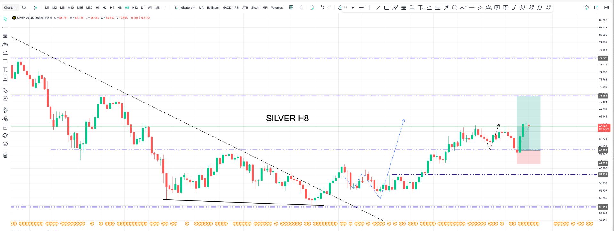Viewport: 614px width, 231px height.
Task: Select the brush drawing tool
Action: coord(395,8)
